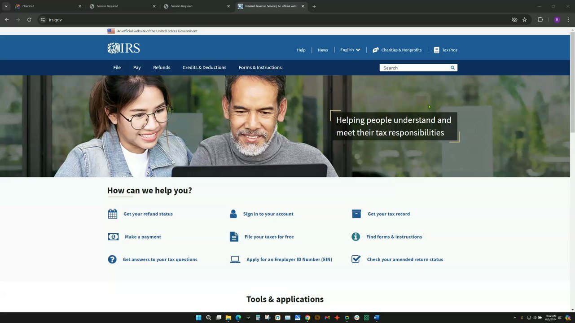575x323 pixels.
Task: Click the calendar icon beside refund status
Action: [113, 214]
